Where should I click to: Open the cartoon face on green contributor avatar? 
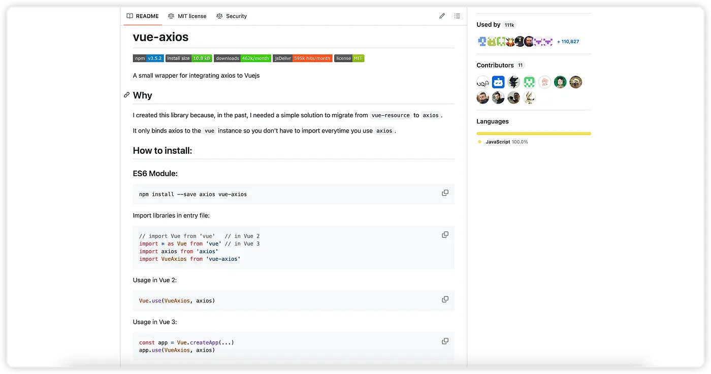[560, 82]
